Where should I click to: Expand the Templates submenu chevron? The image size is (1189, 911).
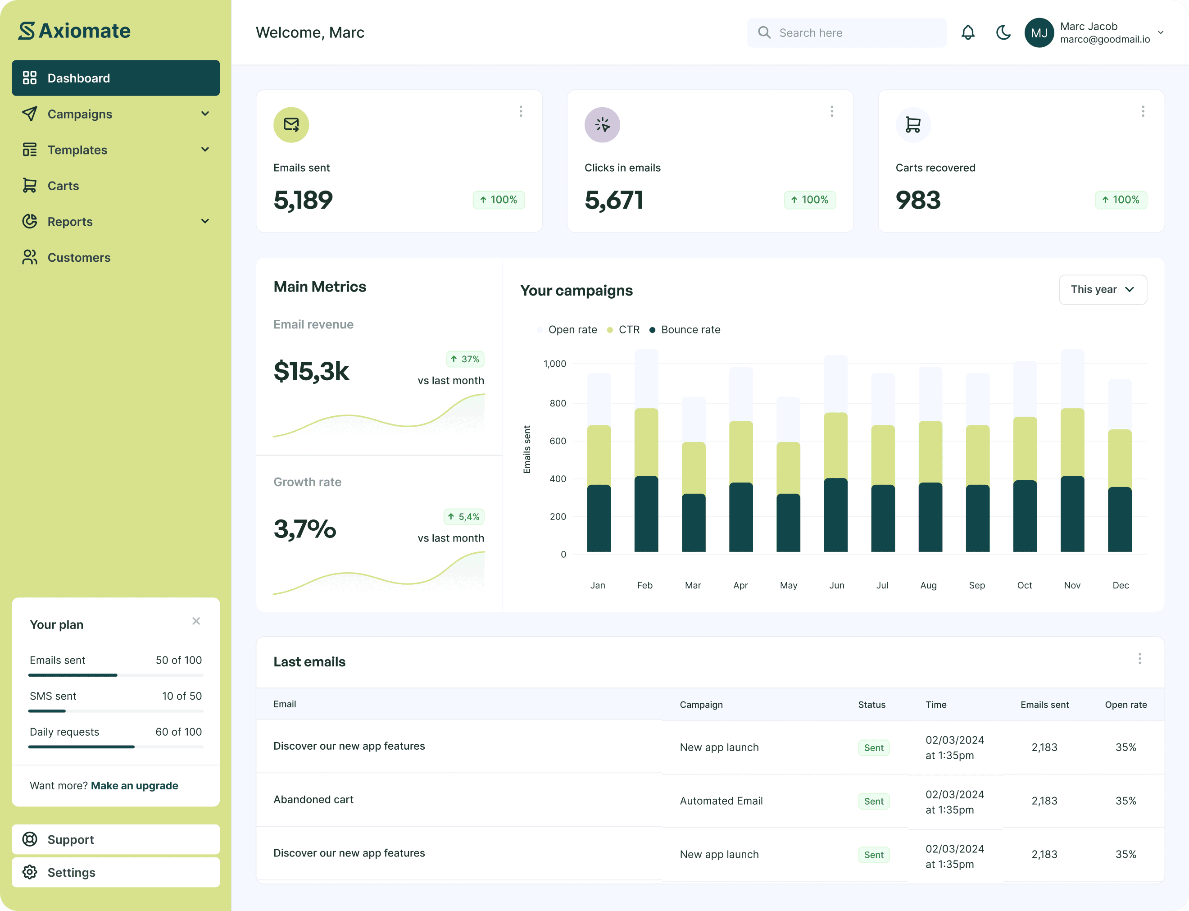[x=205, y=150]
